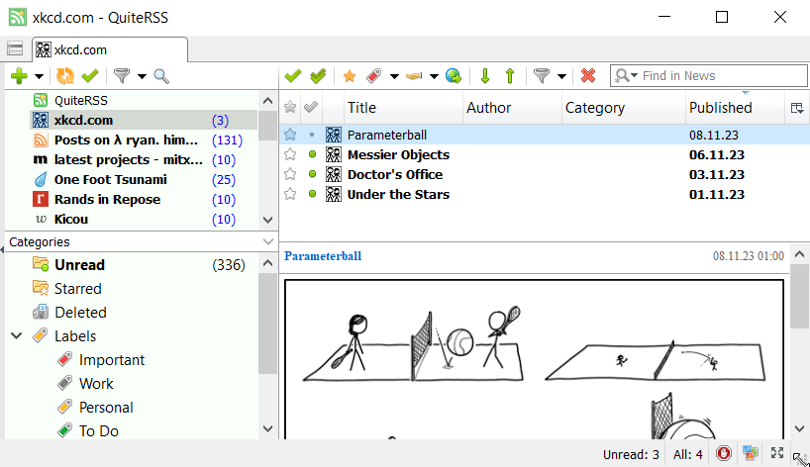Star the Under the Stars article
Screen dimensions: 810x467
[290, 195]
